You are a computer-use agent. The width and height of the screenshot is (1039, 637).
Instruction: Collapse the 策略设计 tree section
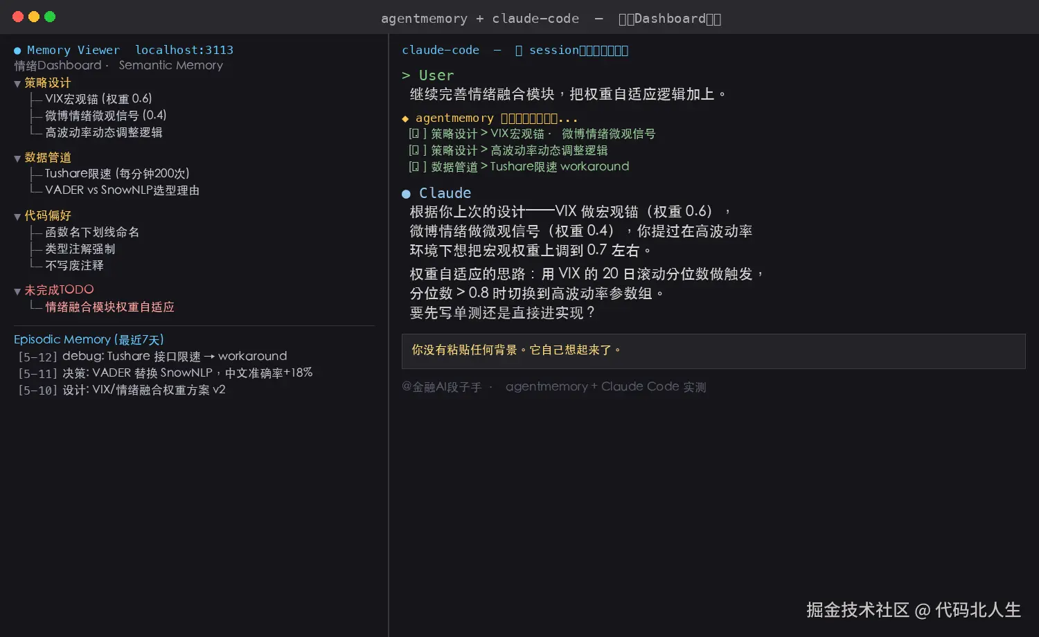coord(17,84)
